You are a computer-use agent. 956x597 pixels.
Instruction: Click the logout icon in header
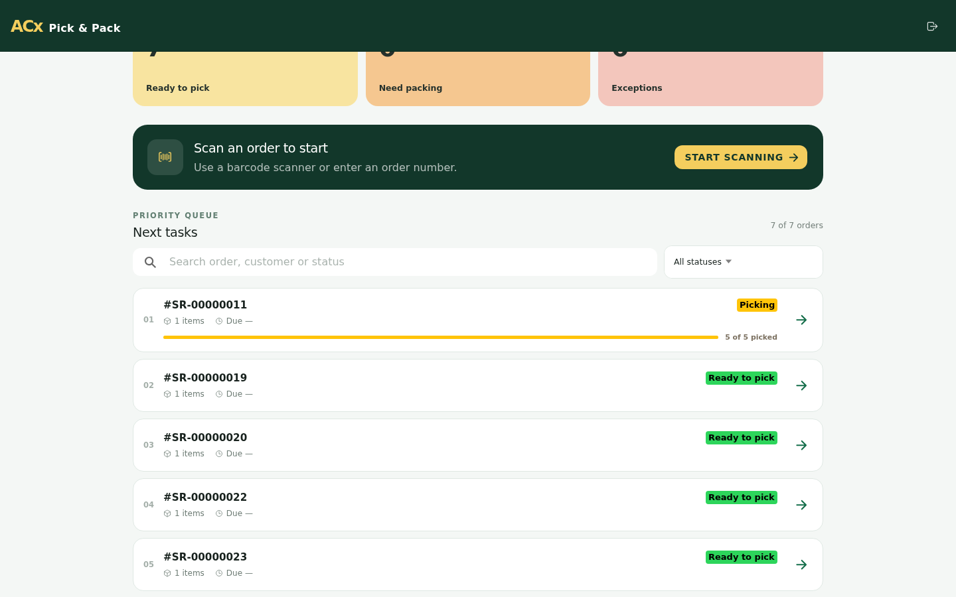tap(932, 27)
